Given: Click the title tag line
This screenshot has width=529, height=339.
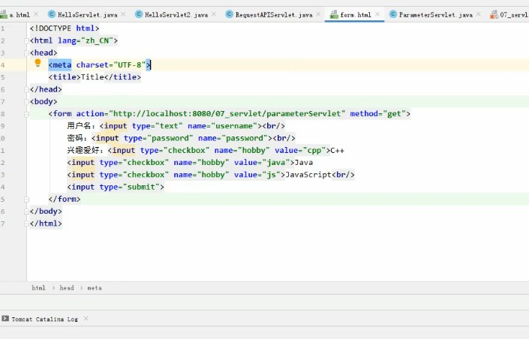Looking at the screenshot, I should [95, 77].
